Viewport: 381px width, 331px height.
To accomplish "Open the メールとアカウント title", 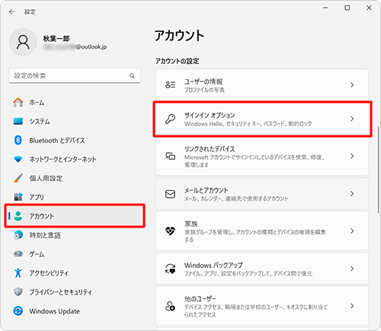I will point(206,190).
